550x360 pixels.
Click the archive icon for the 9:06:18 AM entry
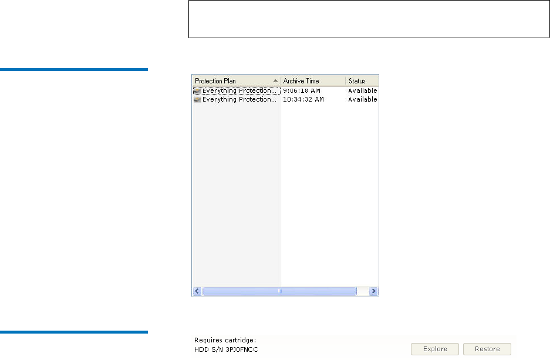coord(197,91)
